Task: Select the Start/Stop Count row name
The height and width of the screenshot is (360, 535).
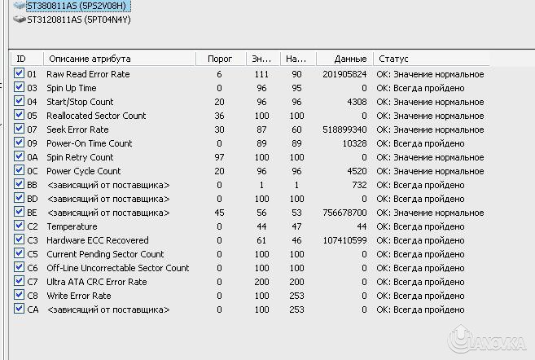Action: [x=80, y=102]
